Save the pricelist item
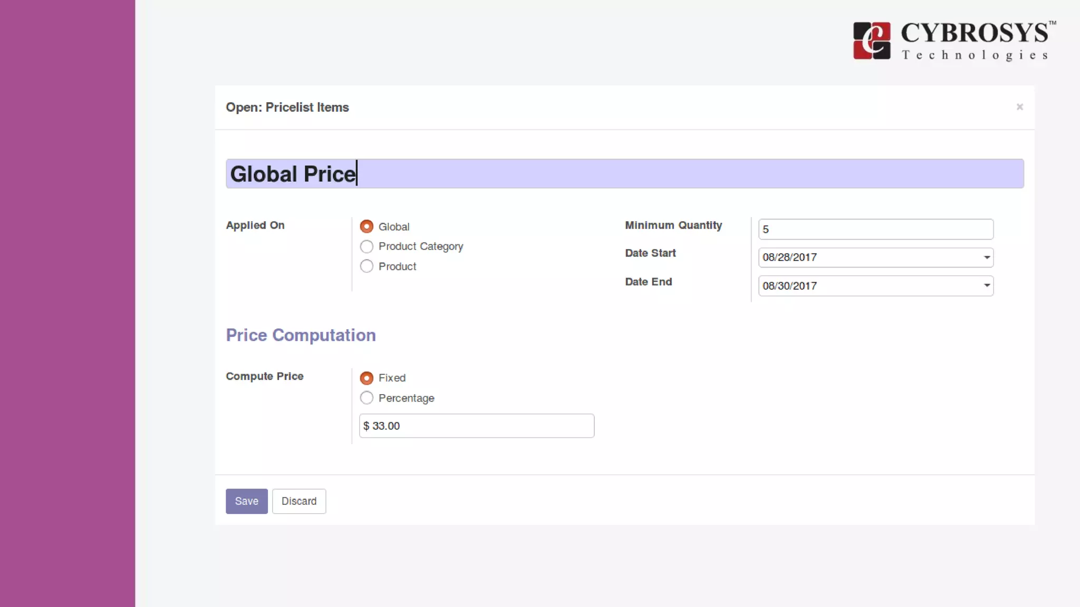The height and width of the screenshot is (607, 1080). coord(246,501)
